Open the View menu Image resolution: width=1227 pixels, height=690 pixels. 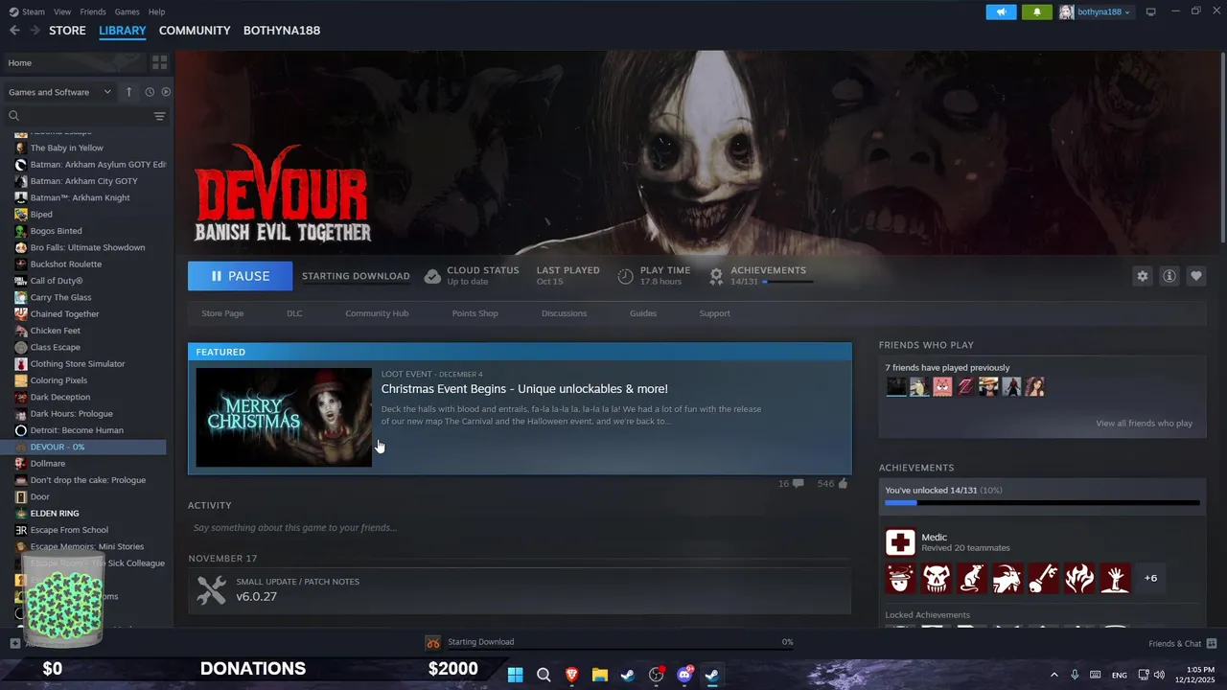[62, 11]
